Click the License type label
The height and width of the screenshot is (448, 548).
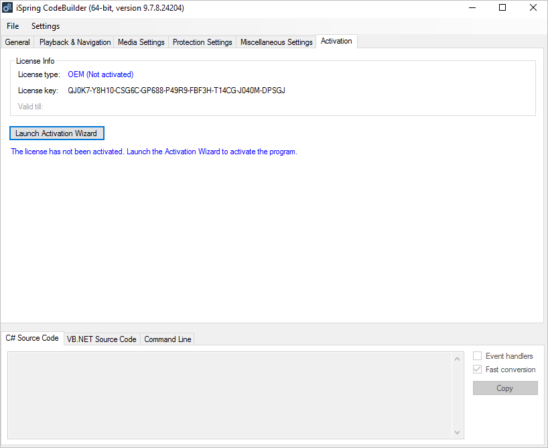39,74
